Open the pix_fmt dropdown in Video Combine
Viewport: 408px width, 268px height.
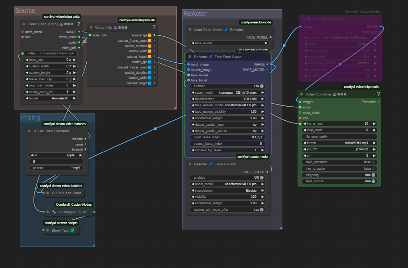tap(339, 149)
